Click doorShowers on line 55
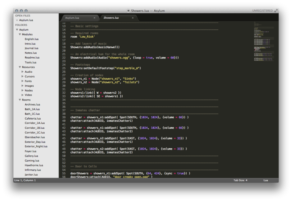This screenshot has width=292, height=201. point(79,174)
